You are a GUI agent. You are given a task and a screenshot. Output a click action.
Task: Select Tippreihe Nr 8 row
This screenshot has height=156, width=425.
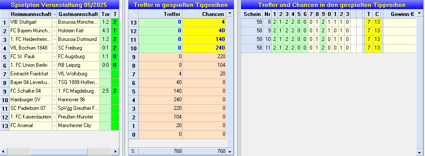[329, 23]
